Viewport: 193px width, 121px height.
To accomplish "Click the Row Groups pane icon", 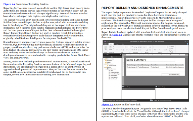I will point(123,87).
